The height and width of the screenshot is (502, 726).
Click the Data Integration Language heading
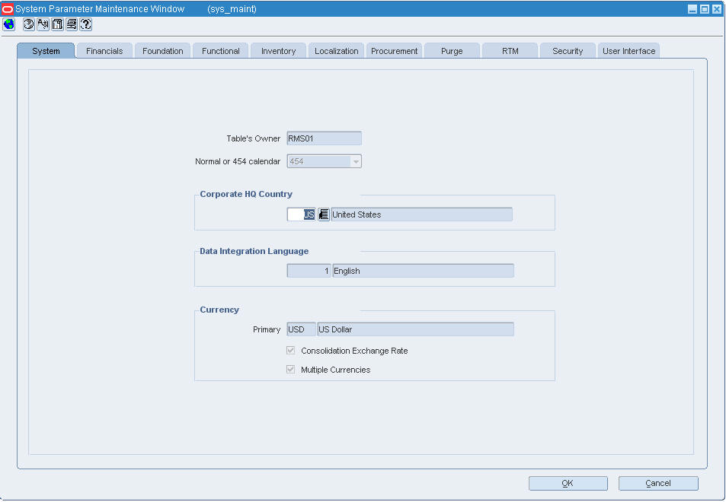coord(254,251)
